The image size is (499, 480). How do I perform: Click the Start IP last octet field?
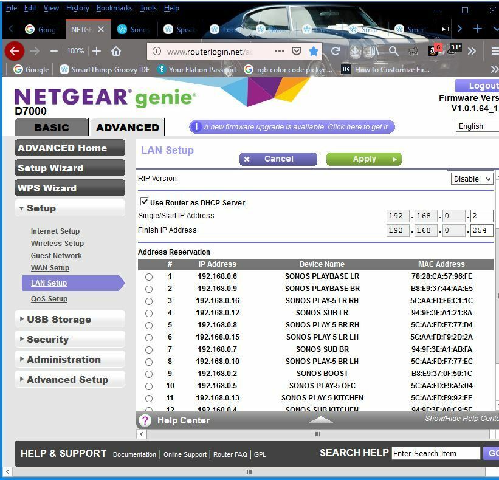click(x=481, y=216)
